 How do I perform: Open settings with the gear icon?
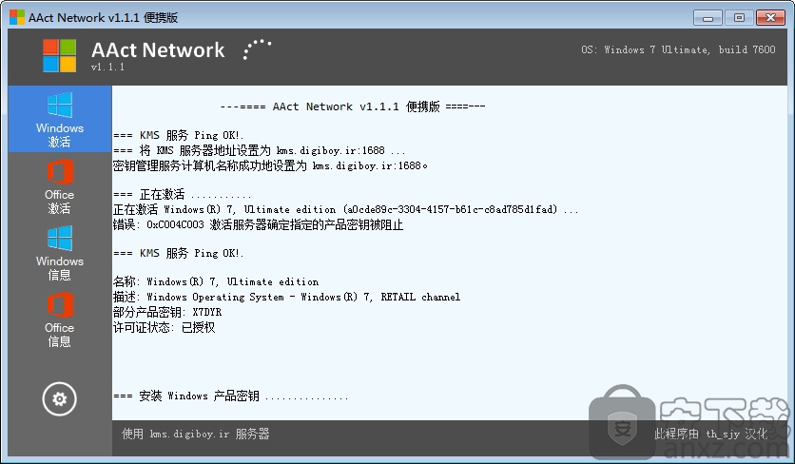tap(59, 399)
